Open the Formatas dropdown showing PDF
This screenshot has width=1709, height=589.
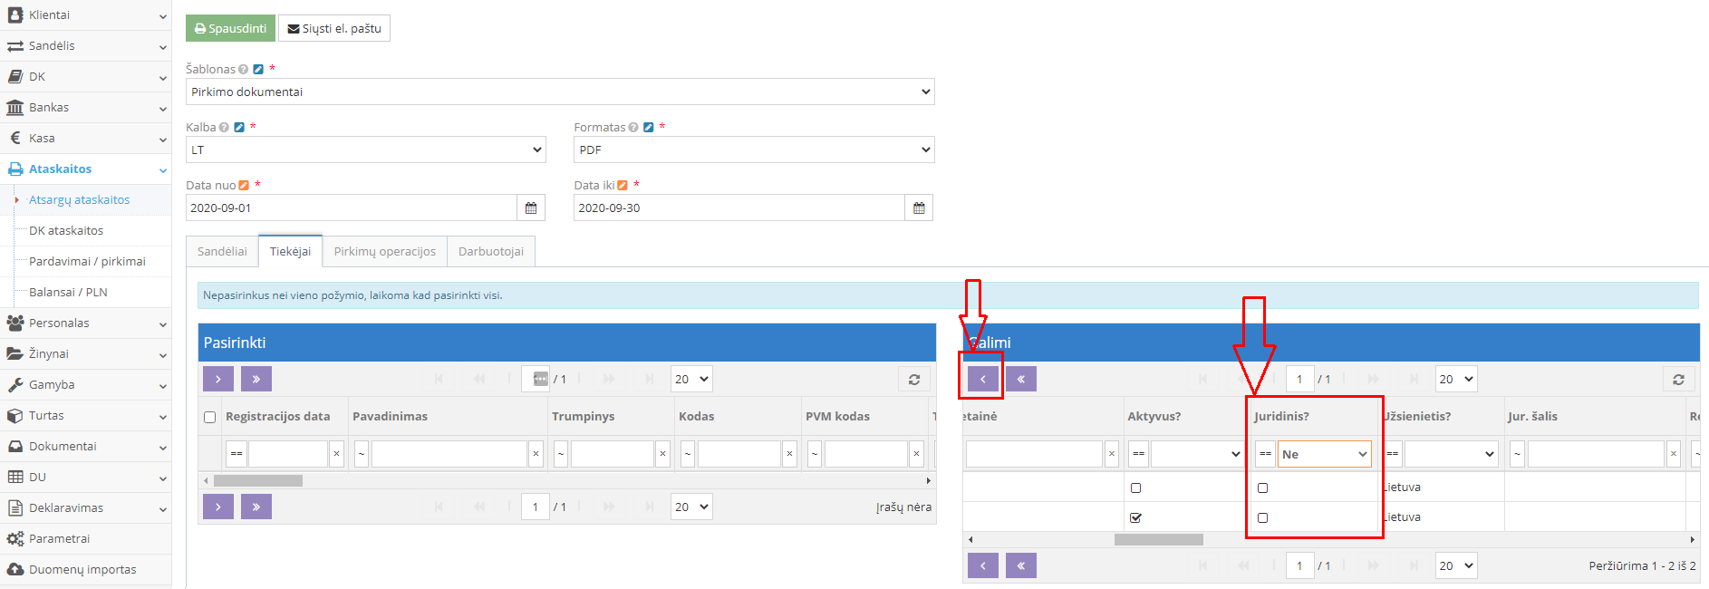753,150
